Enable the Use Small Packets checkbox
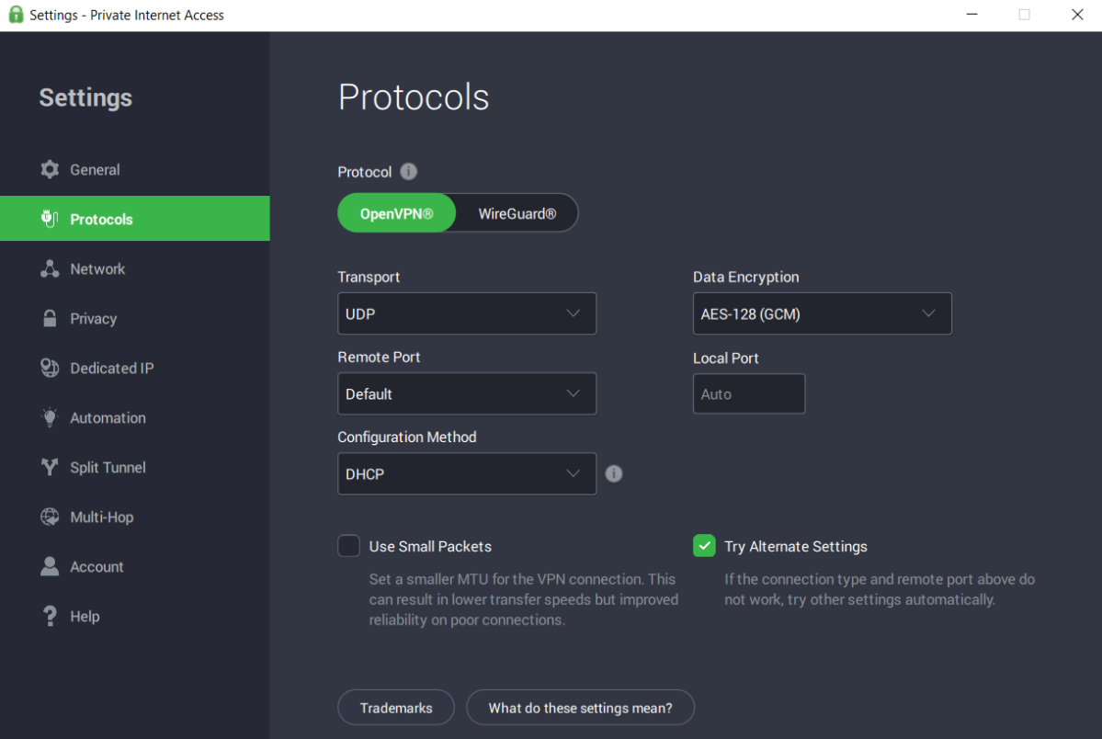This screenshot has width=1102, height=739. [x=348, y=546]
